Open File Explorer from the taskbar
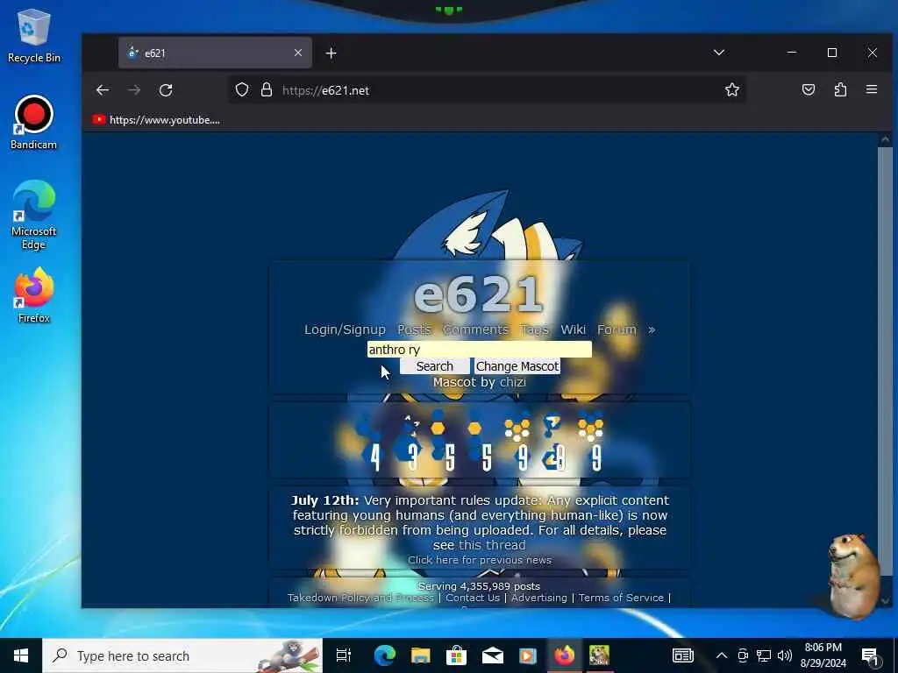The height and width of the screenshot is (673, 898). (420, 655)
